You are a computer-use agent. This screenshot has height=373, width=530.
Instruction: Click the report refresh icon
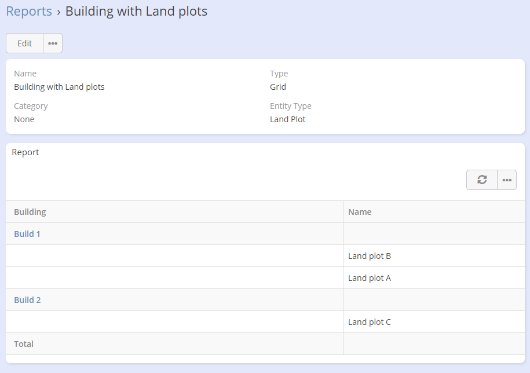click(482, 180)
